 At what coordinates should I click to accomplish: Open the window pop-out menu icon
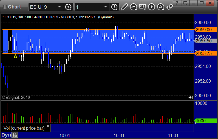pos(185,3)
